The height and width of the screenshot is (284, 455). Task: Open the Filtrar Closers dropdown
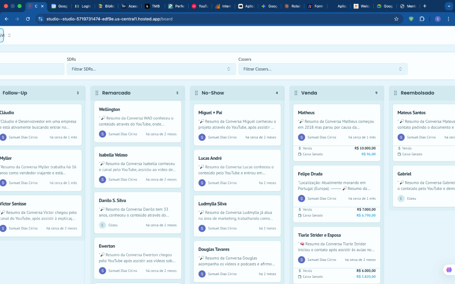click(322, 69)
